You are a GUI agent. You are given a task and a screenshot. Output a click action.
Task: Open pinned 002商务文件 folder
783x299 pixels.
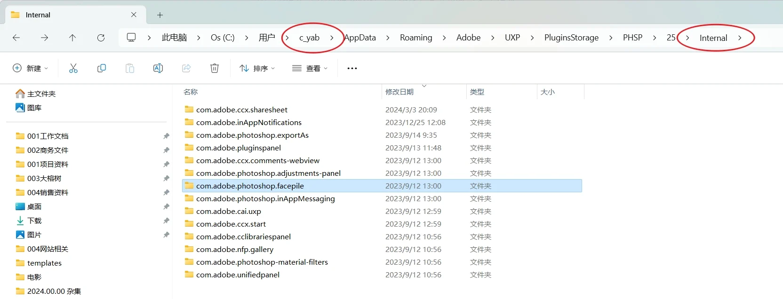(x=42, y=150)
